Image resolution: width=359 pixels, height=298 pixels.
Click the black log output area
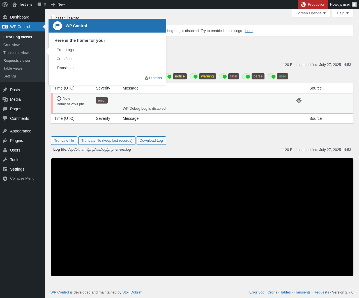click(202, 217)
